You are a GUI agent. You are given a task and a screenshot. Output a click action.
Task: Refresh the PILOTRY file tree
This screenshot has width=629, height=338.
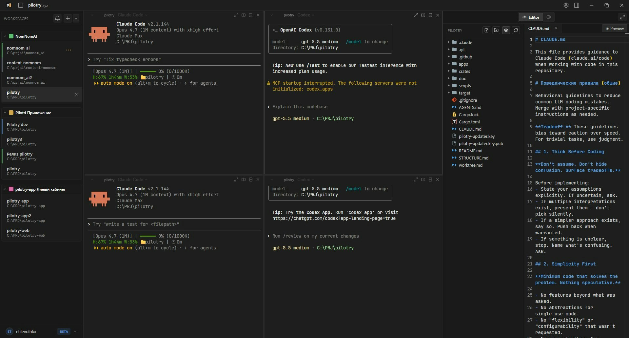(516, 30)
